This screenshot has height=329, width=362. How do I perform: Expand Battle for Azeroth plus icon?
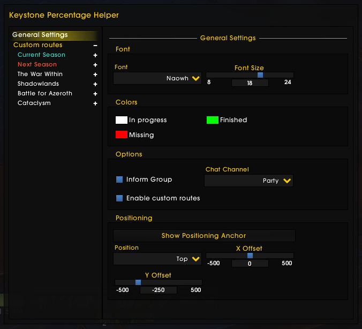[95, 94]
